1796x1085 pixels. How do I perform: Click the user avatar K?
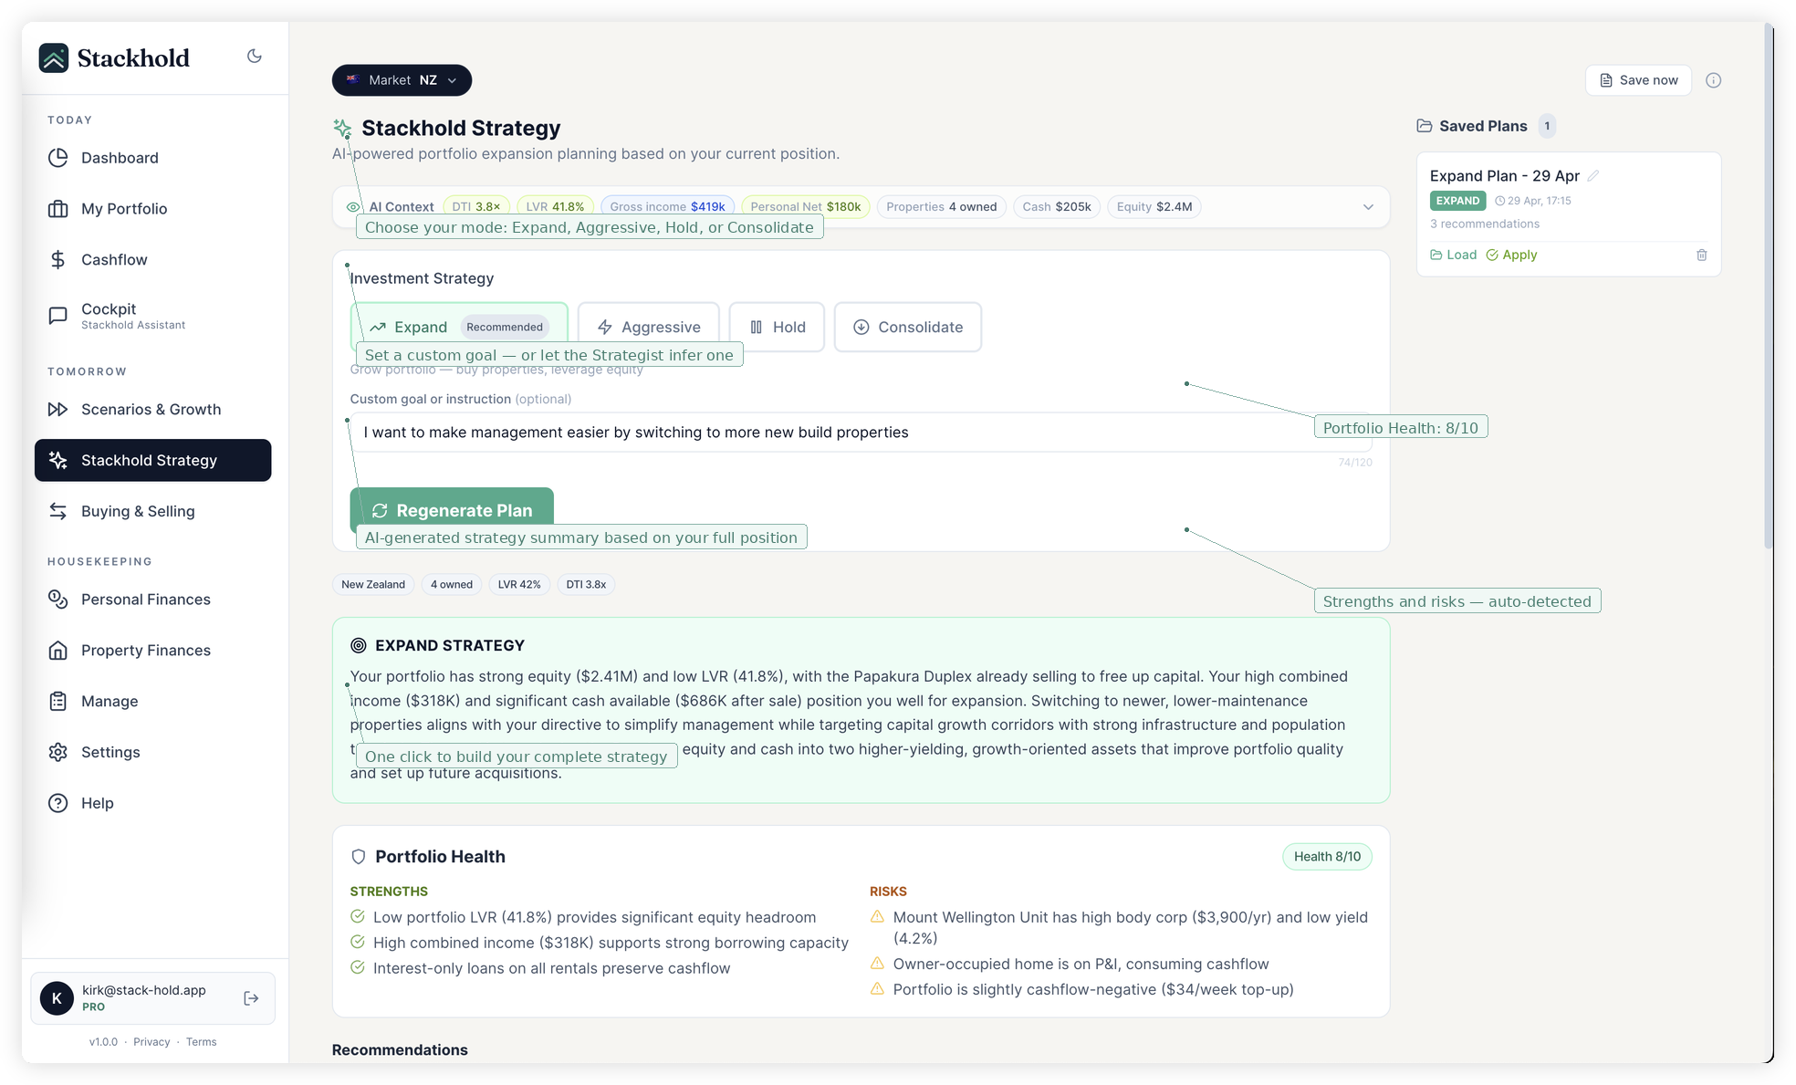[57, 999]
